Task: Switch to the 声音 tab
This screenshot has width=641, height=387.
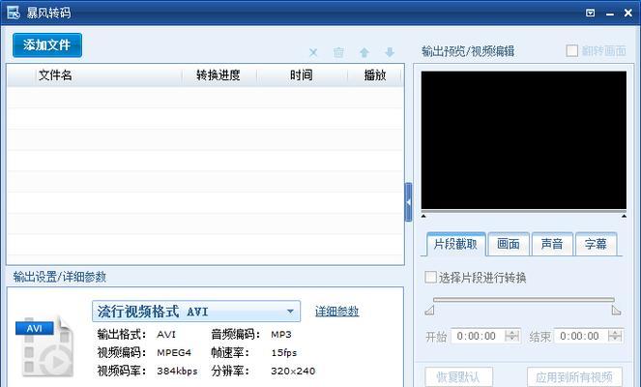Action: 552,244
